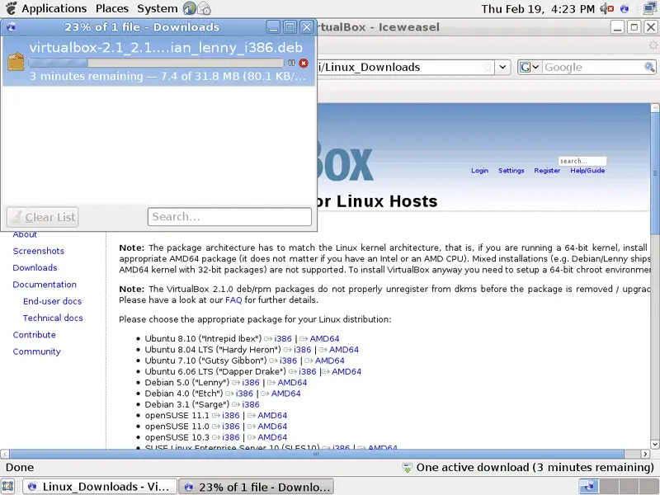Click the network monitor tray icon

click(651, 8)
